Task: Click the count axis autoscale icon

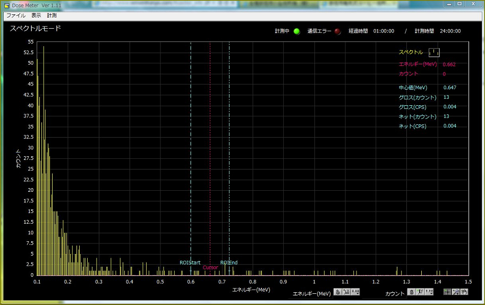Action: pos(420,292)
